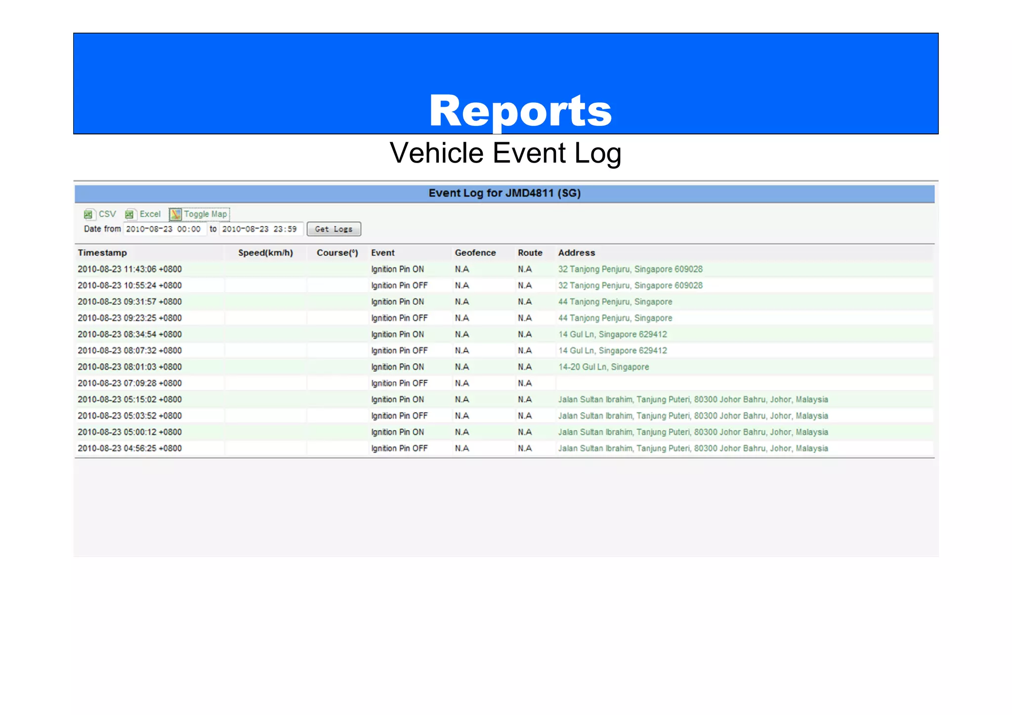
Task: Select timestamp 2010-08-23 05:00:12 +0800
Action: (x=129, y=432)
